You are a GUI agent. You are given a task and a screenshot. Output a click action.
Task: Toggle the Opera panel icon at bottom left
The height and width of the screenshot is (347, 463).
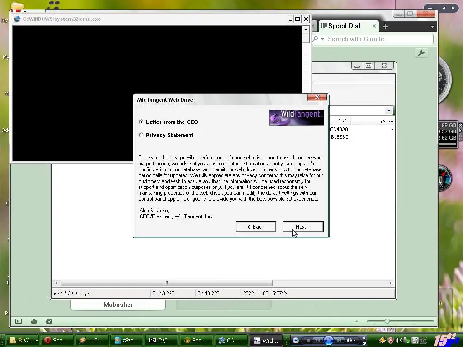[x=18, y=321]
